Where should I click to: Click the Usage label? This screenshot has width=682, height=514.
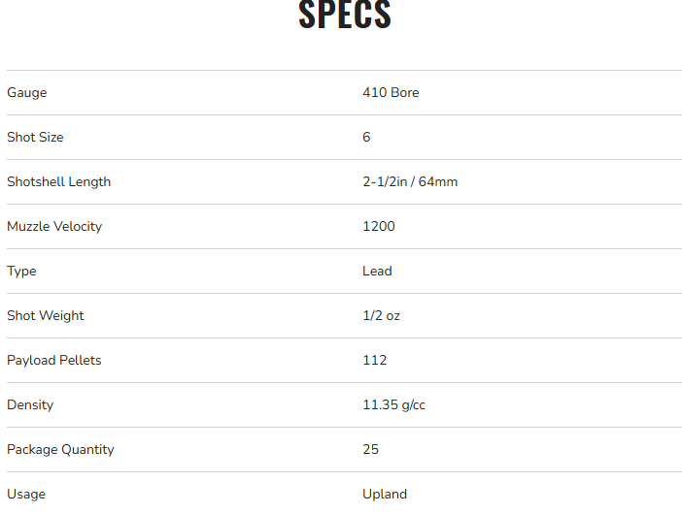26,495
